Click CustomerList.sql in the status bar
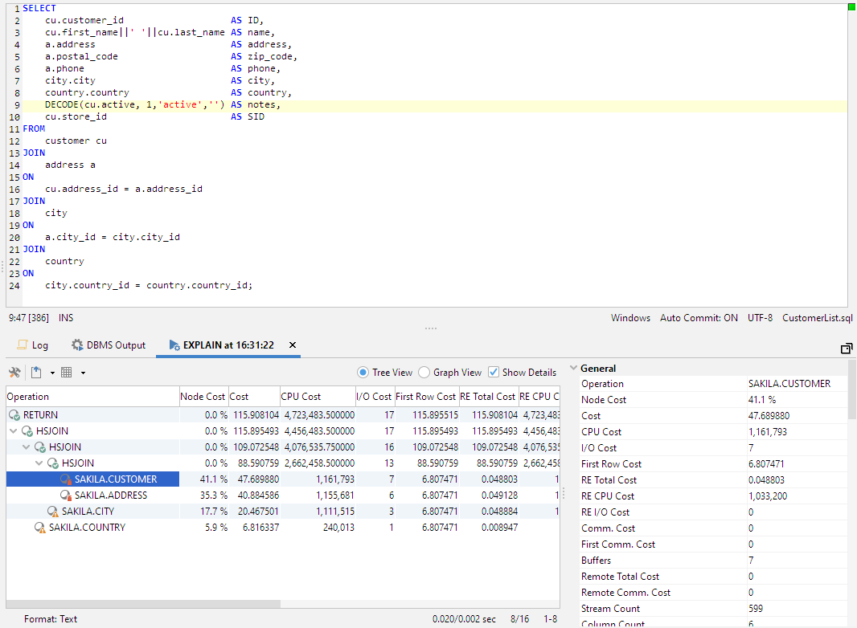 point(817,318)
